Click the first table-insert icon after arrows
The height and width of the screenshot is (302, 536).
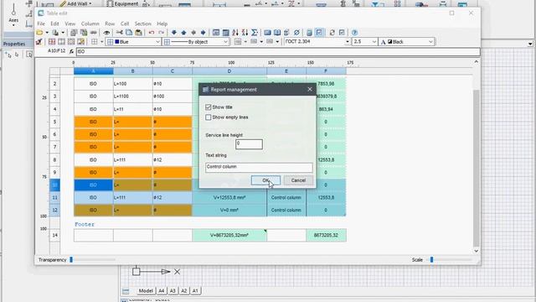click(x=216, y=33)
